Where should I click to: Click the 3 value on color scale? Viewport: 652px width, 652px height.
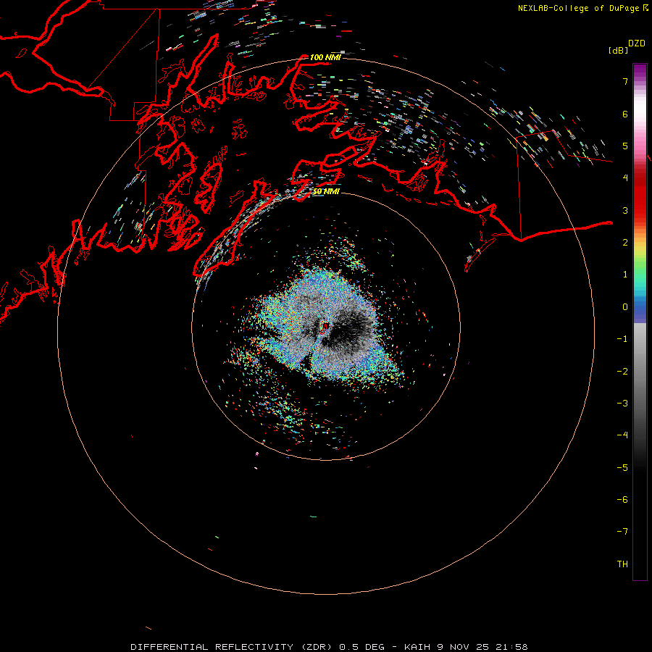[625, 210]
